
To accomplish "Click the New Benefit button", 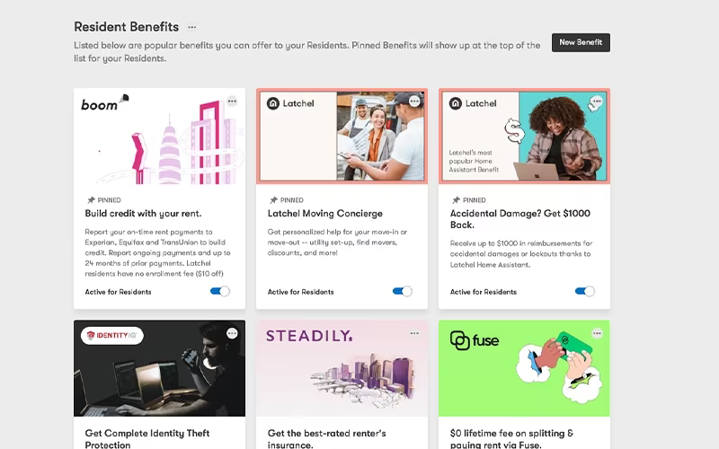I will point(581,42).
